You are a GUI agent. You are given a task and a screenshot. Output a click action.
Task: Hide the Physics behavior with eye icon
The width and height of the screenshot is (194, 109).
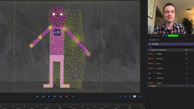[x=149, y=73]
